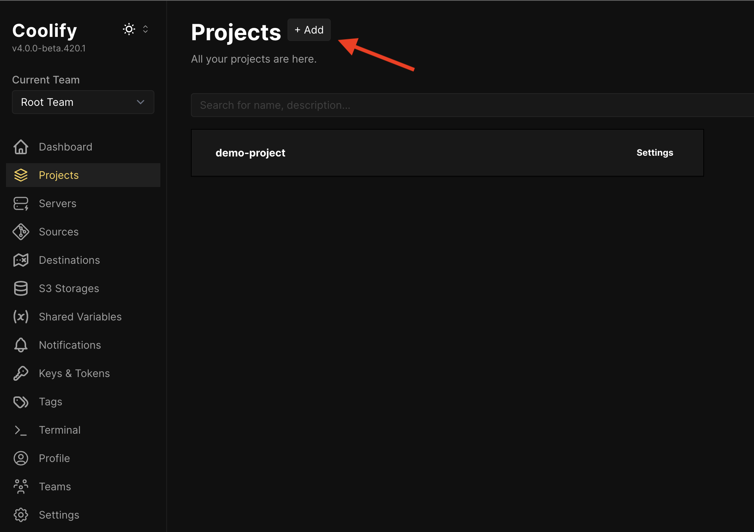Click the + Add project button

pyautogui.click(x=309, y=30)
